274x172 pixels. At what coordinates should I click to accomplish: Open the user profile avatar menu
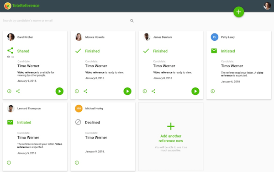267,6
